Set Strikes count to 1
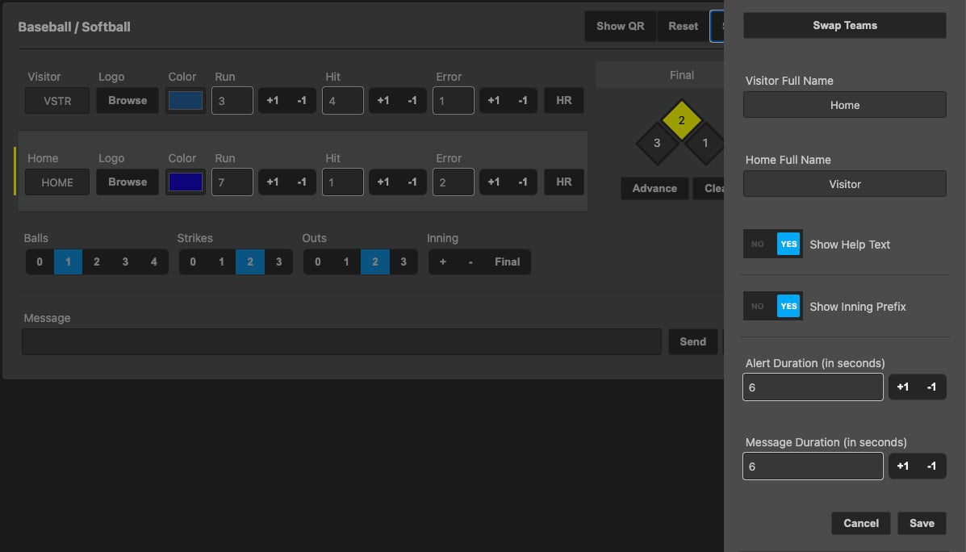 221,261
